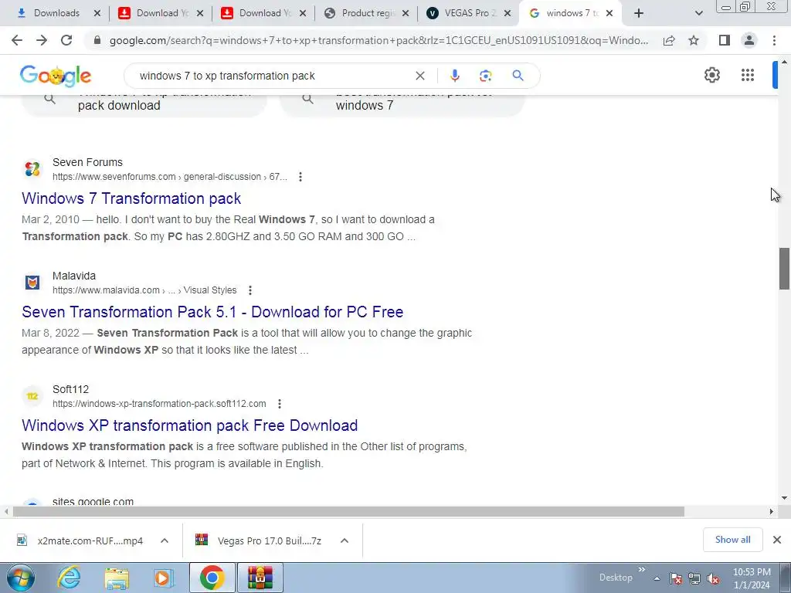791x593 pixels.
Task: Open Windows XP transformation pack Free Download
Action: 190,425
